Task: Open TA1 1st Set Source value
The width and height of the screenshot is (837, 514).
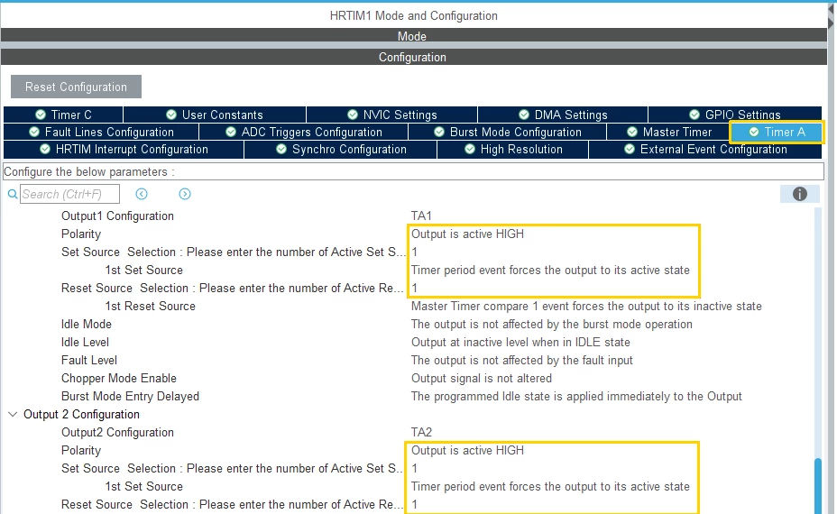Action: pyautogui.click(x=550, y=271)
